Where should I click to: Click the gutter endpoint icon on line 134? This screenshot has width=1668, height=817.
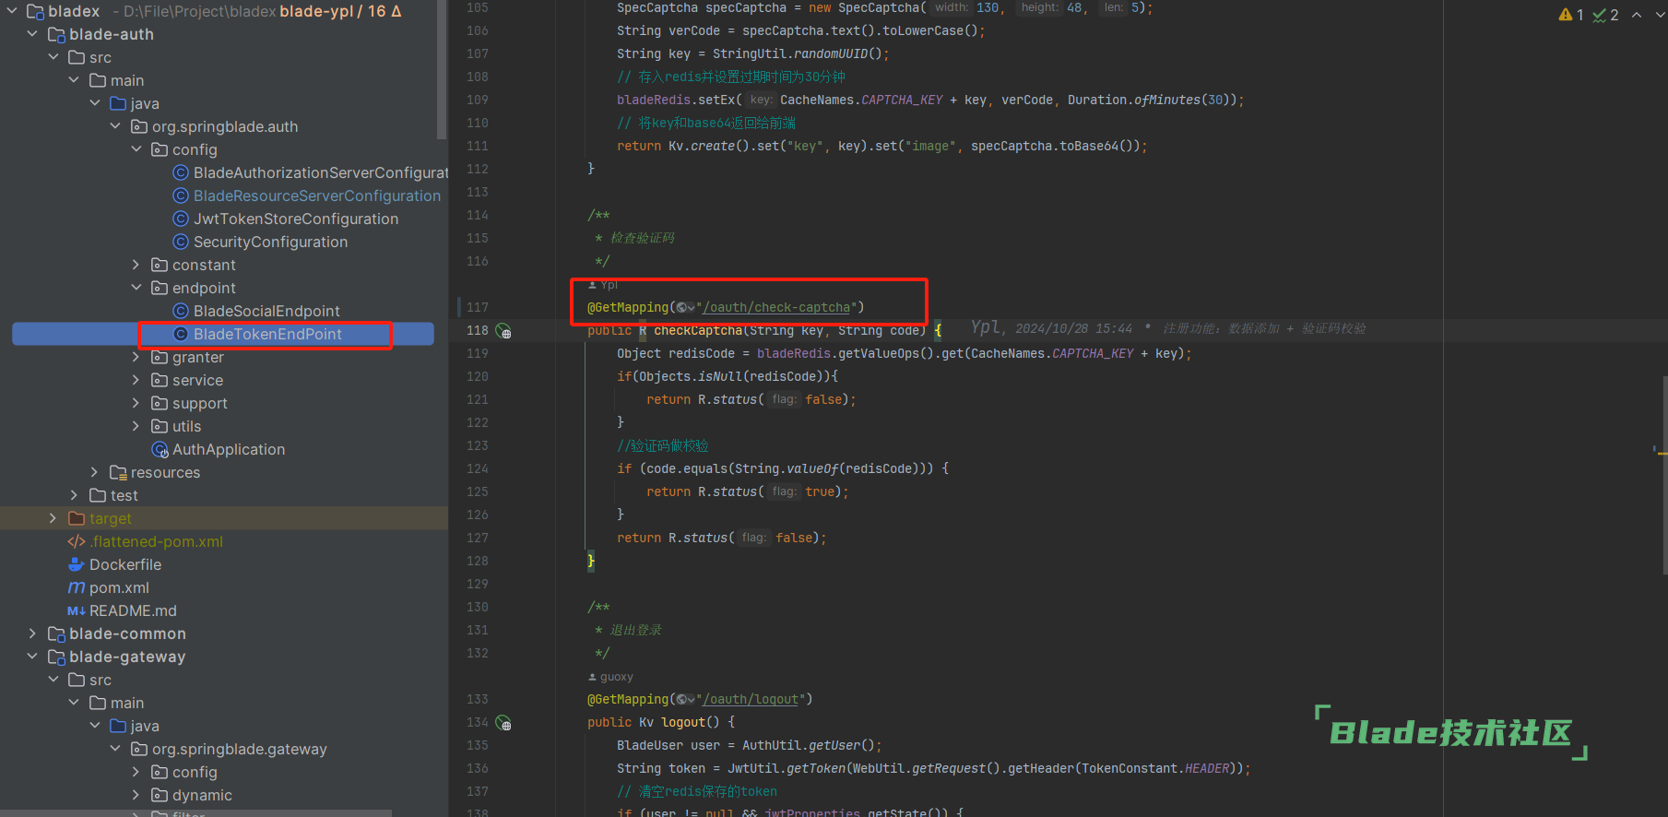coord(503,722)
